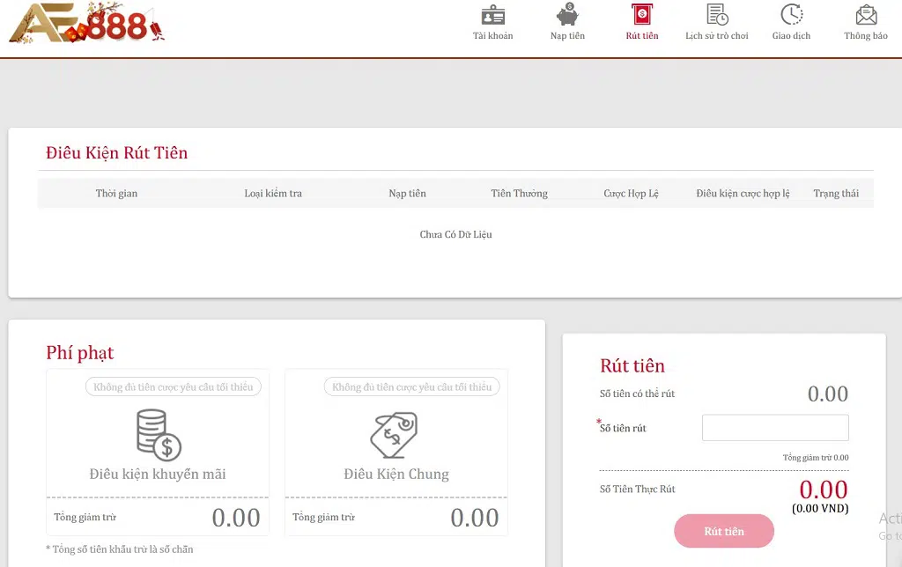Screen dimensions: 902x567
Task: Click the Điều kiện cược hợp lệ header
Action: tap(743, 194)
